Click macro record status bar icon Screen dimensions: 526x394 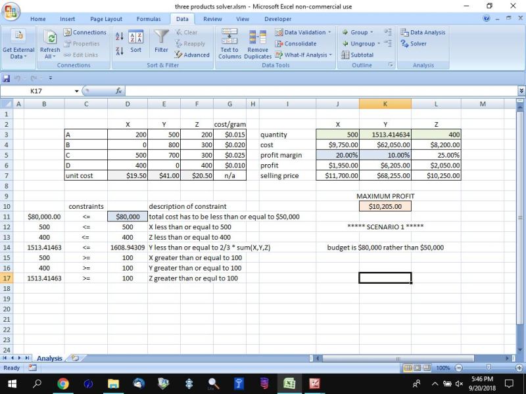[32, 368]
